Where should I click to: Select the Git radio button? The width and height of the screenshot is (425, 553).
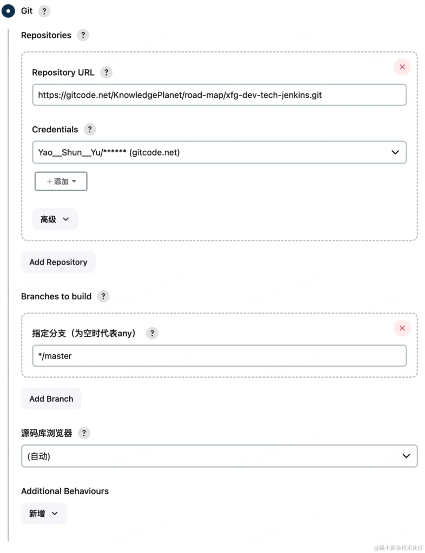(x=9, y=11)
